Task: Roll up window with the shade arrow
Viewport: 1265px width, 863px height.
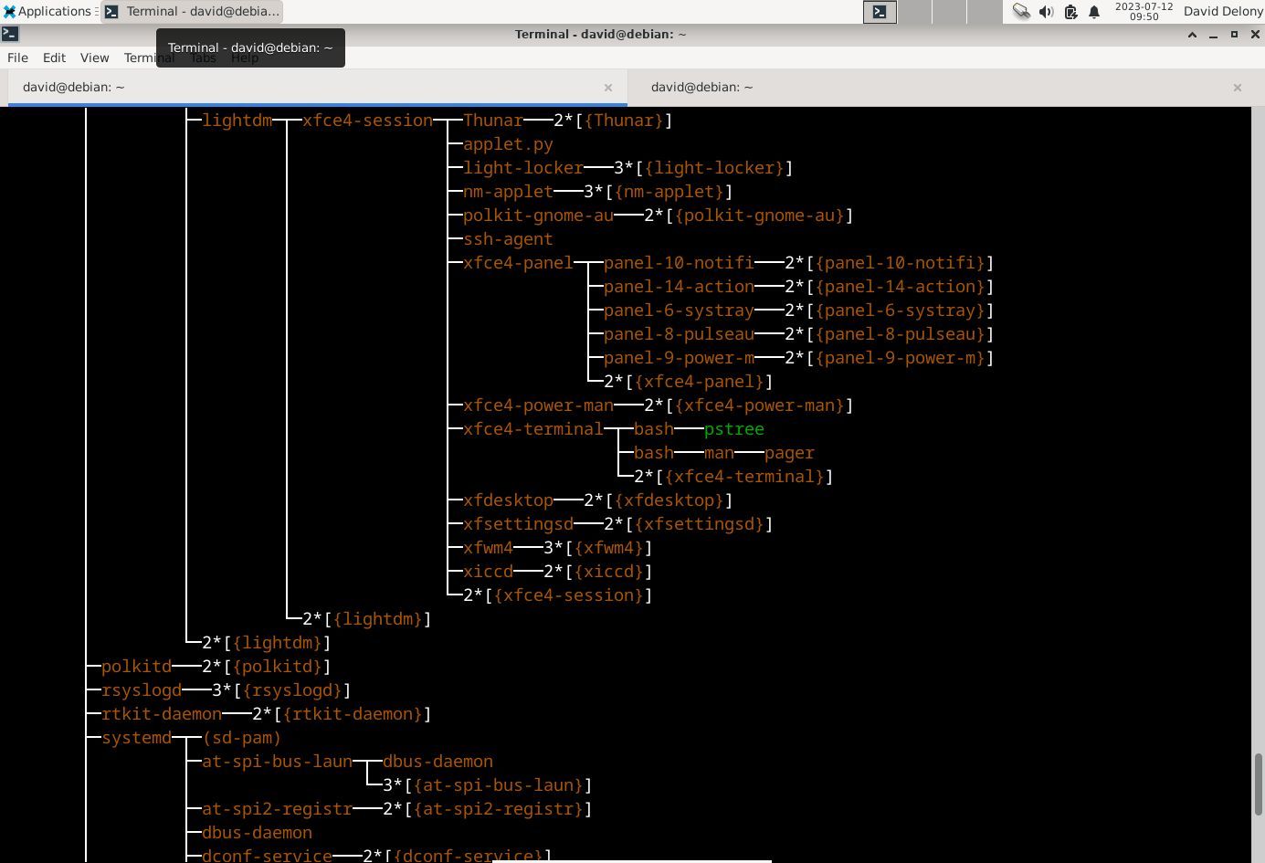Action: click(1192, 35)
